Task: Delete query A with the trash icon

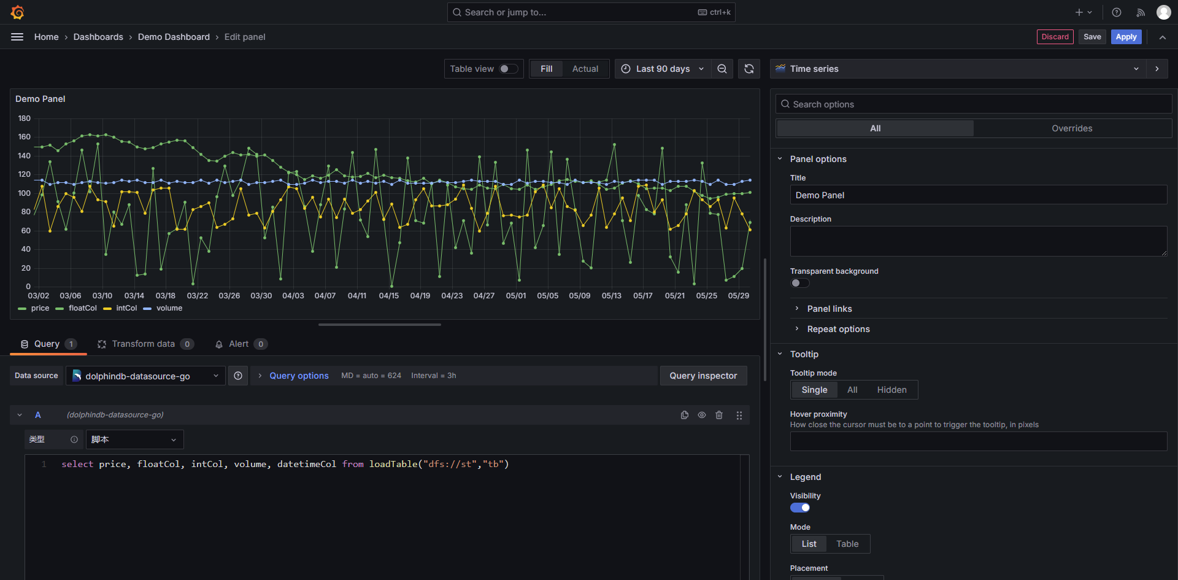Action: point(719,415)
